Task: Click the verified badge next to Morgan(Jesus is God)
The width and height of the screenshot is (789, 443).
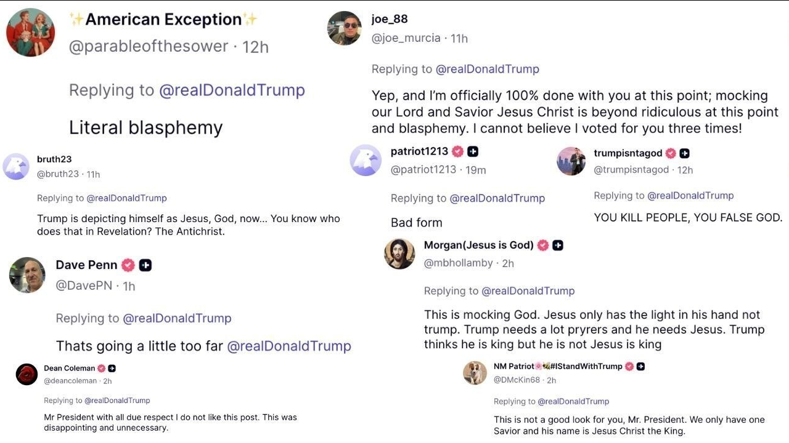Action: click(543, 245)
